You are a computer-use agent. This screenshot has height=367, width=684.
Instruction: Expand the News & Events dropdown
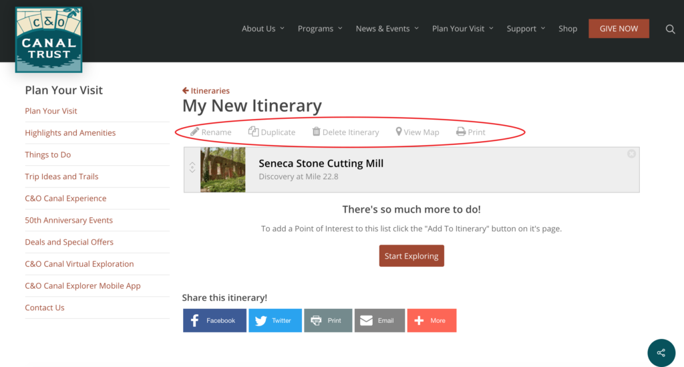tap(387, 28)
